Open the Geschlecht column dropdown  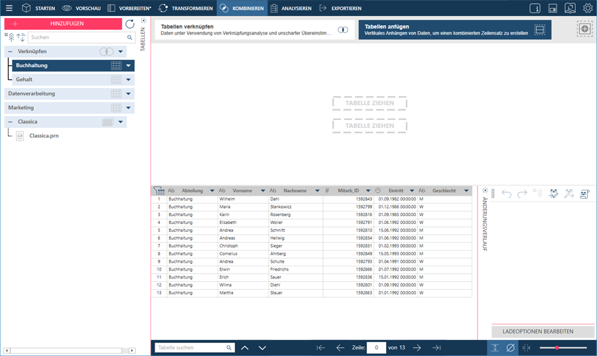click(x=466, y=190)
